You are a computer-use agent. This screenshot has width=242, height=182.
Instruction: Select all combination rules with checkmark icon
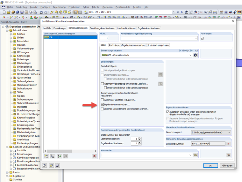(x=59, y=156)
